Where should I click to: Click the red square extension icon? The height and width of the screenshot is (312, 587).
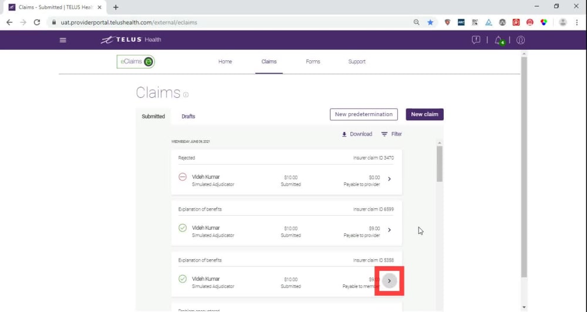tap(516, 22)
